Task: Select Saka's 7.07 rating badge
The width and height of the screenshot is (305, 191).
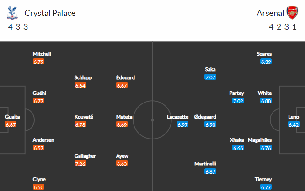Action: tap(211, 77)
